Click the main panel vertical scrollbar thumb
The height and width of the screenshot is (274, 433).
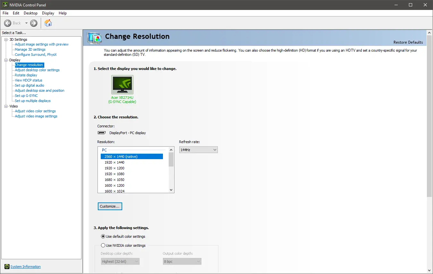429,116
